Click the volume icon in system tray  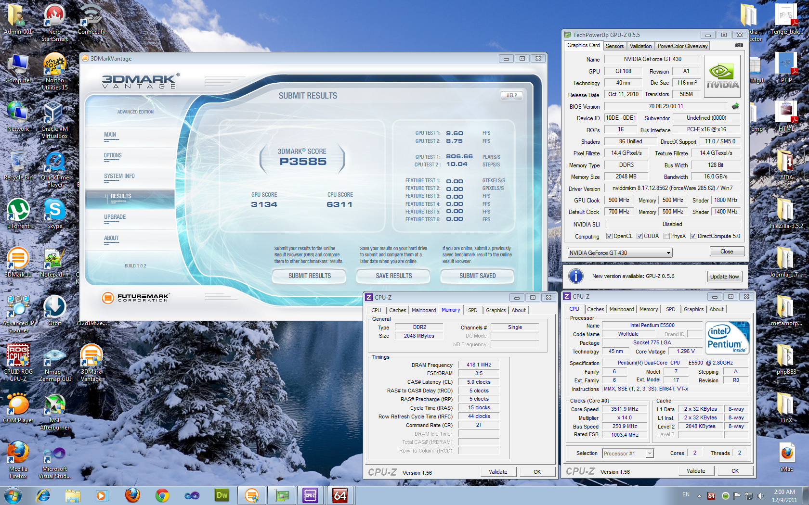[x=760, y=495]
